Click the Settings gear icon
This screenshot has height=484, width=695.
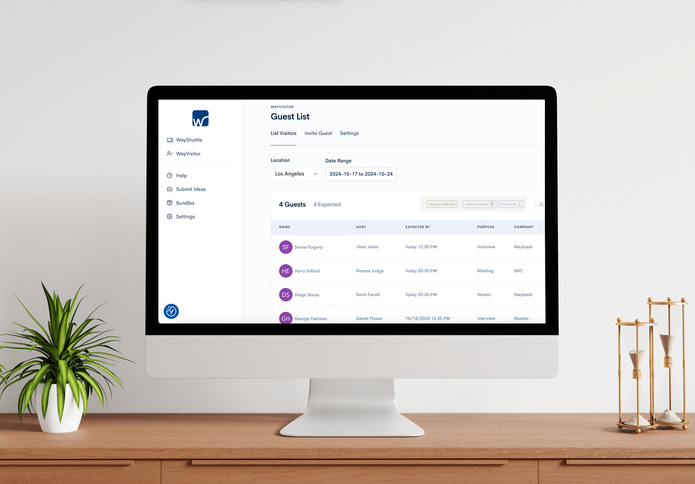pyautogui.click(x=170, y=216)
